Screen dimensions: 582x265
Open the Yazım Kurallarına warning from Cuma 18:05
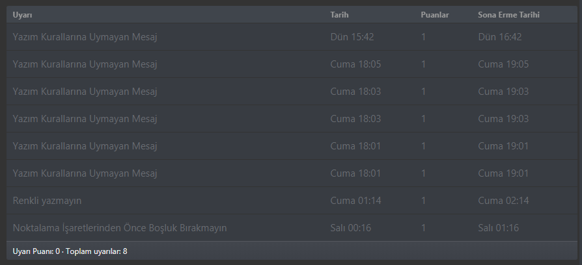[85, 64]
